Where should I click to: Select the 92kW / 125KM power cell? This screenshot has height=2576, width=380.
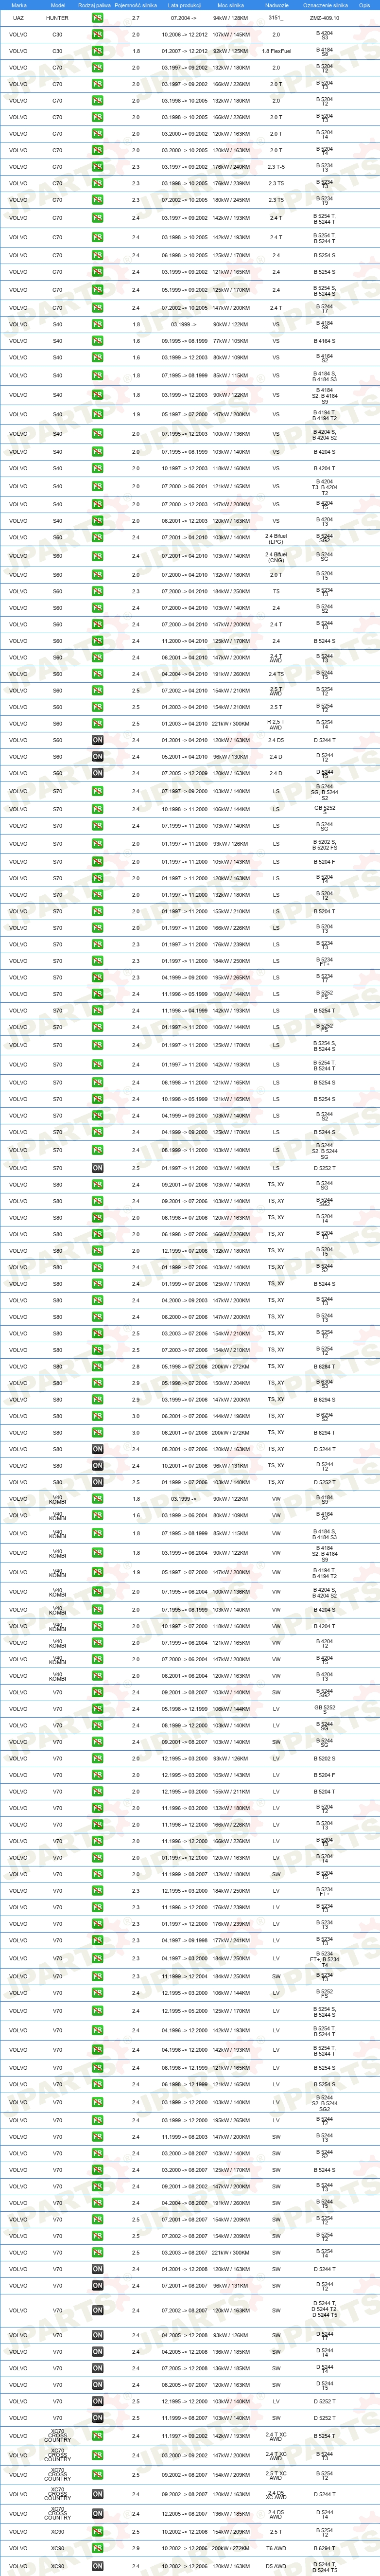pyautogui.click(x=231, y=51)
